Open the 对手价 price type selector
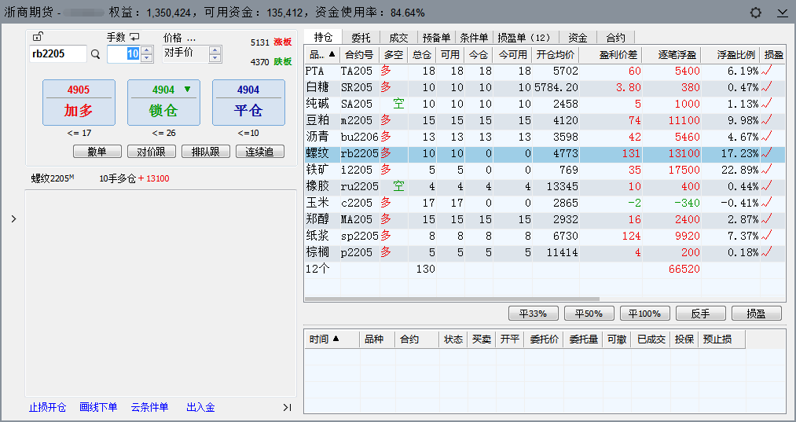 click(x=215, y=54)
